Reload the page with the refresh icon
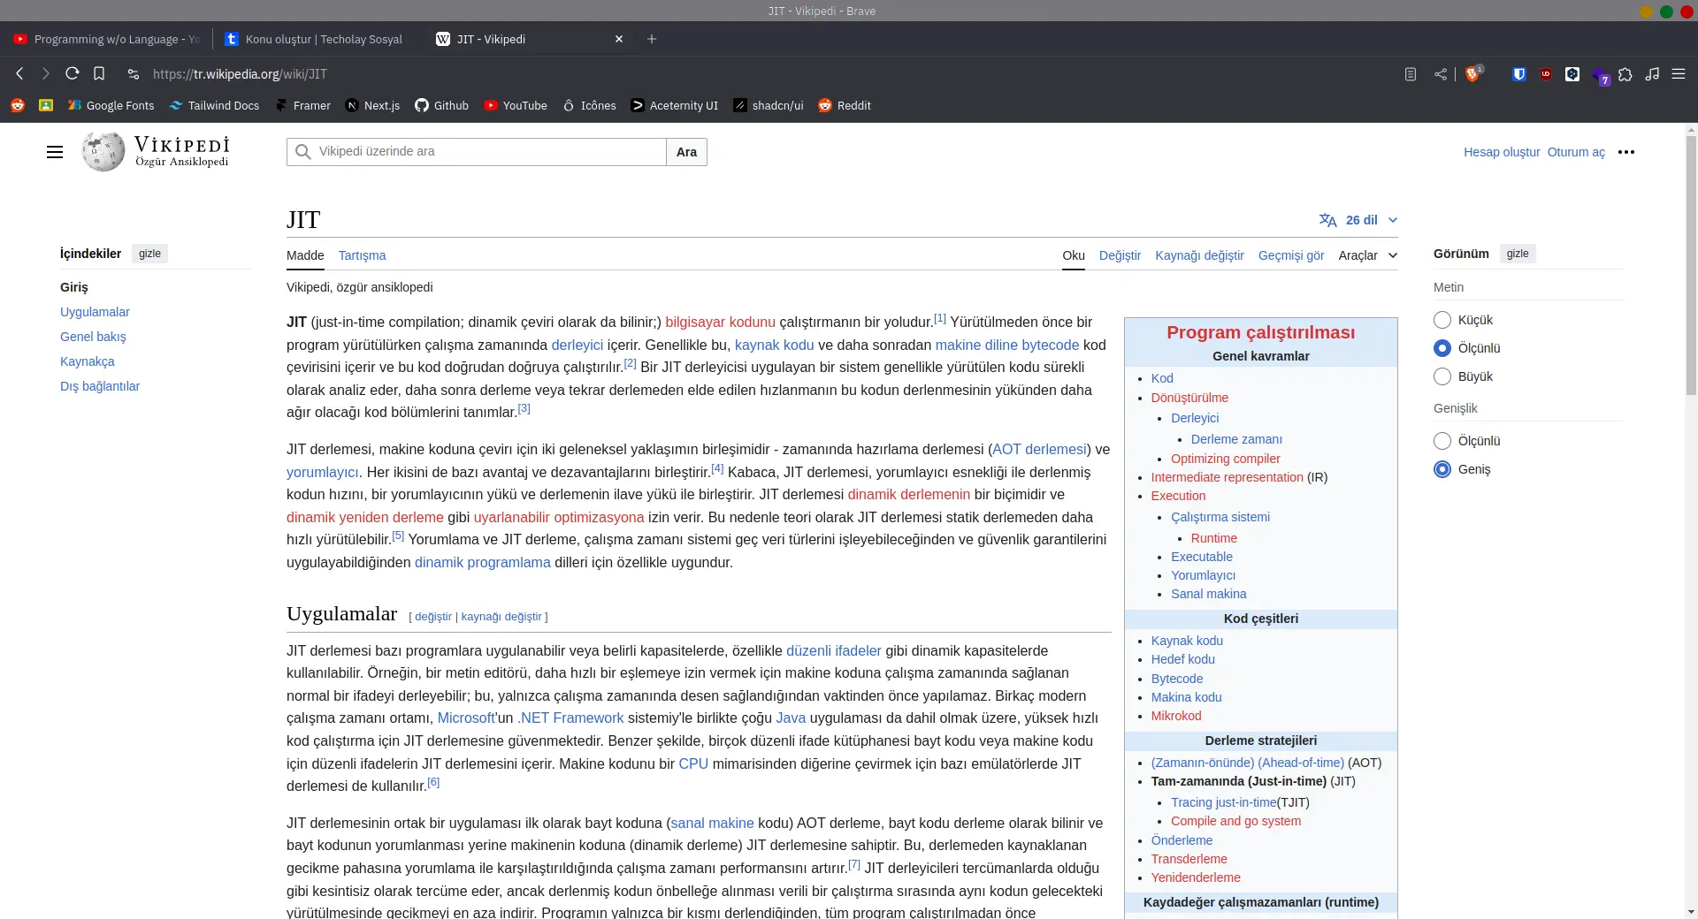Viewport: 1698px width, 919px height. point(73,74)
